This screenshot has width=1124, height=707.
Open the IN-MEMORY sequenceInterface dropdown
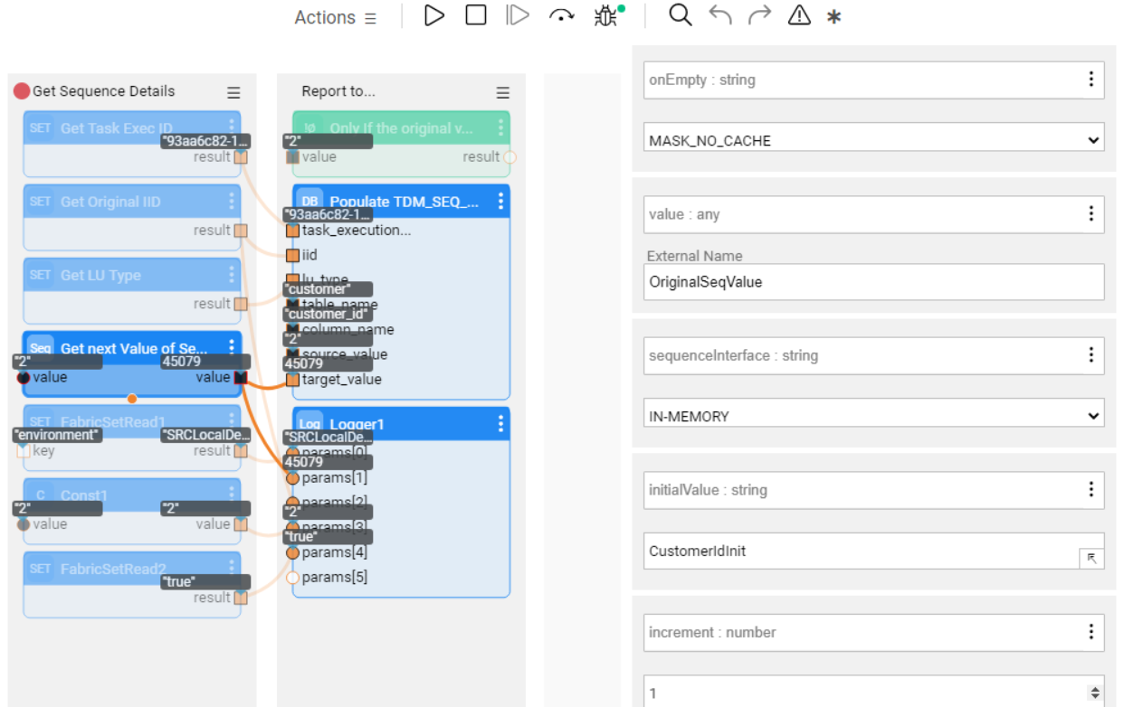click(x=875, y=417)
